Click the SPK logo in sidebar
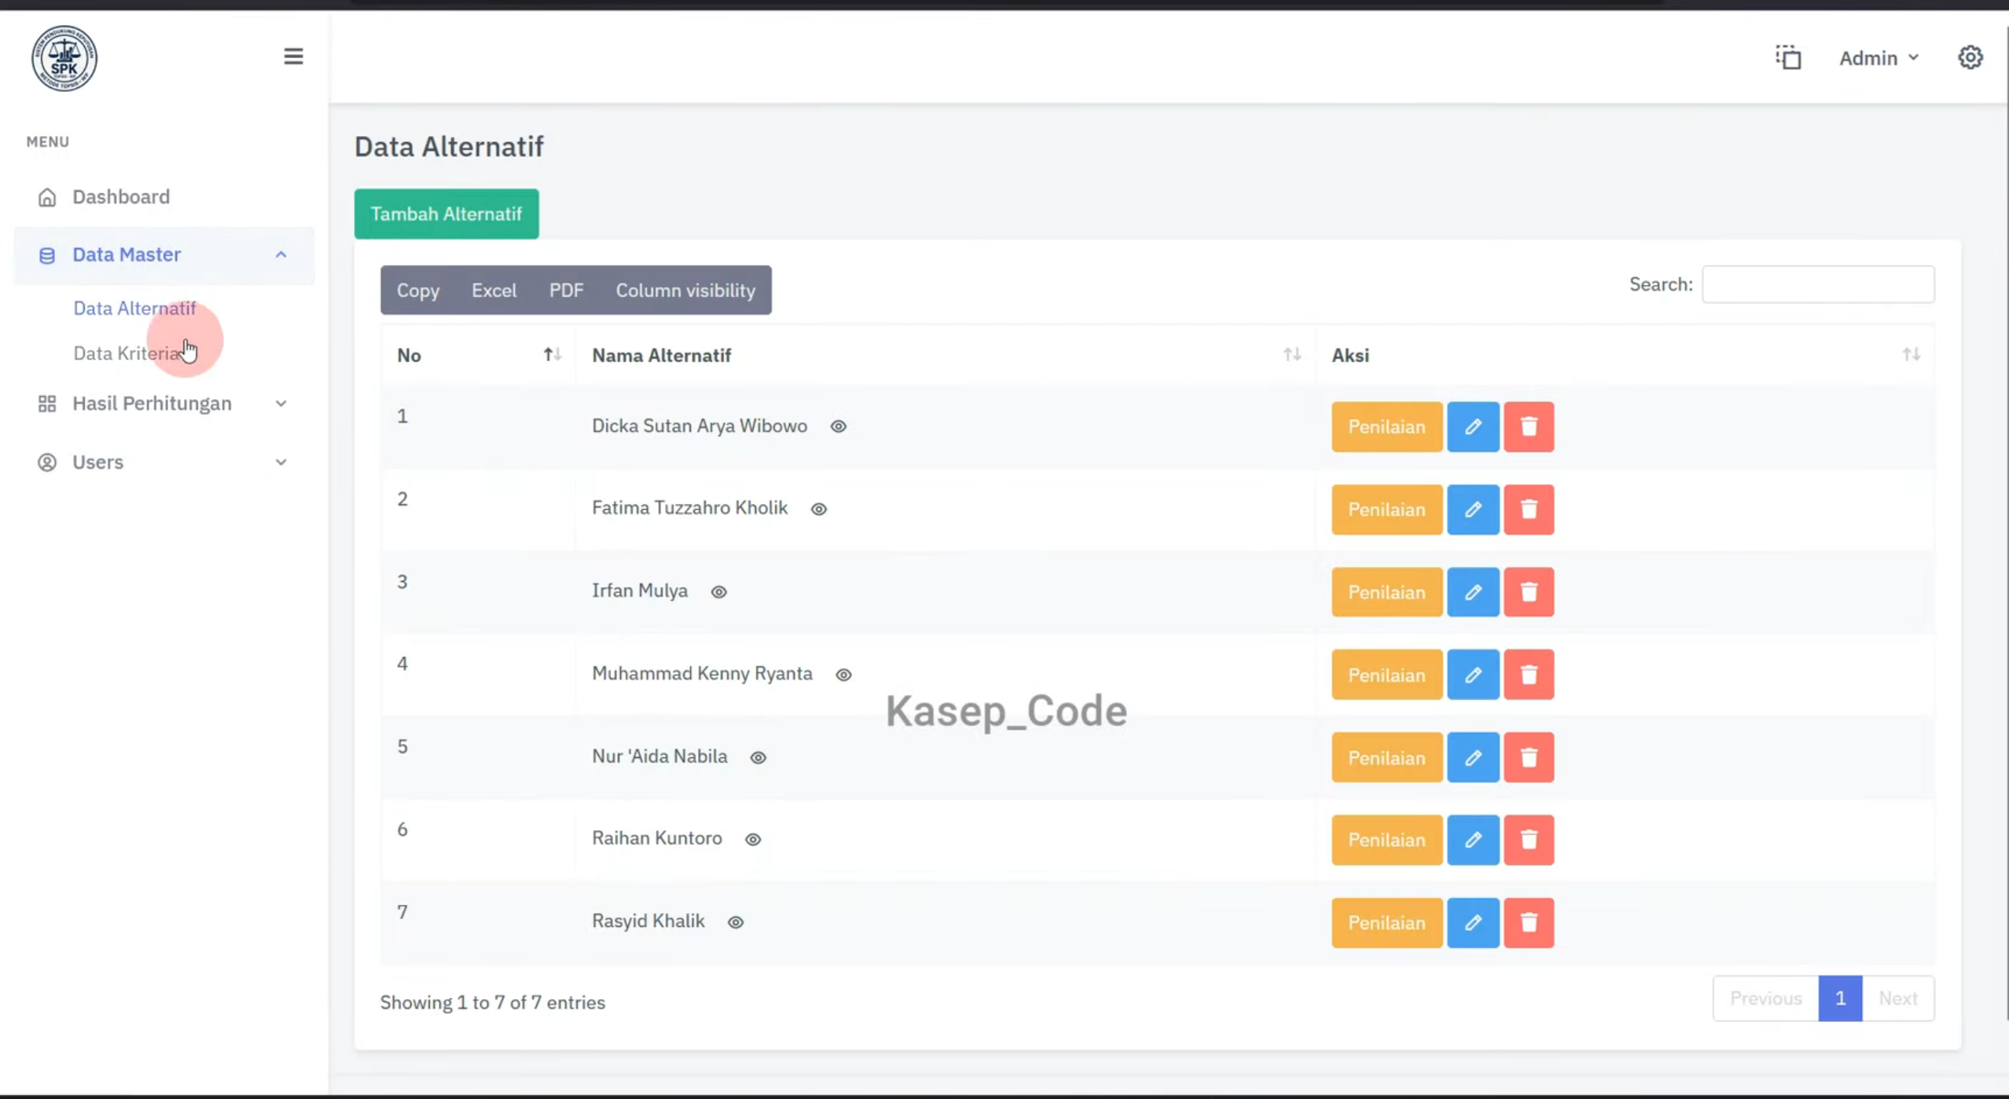 64,58
